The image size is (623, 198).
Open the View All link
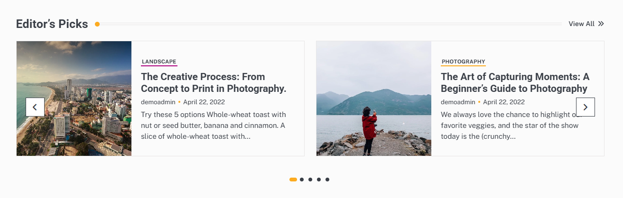(581, 24)
